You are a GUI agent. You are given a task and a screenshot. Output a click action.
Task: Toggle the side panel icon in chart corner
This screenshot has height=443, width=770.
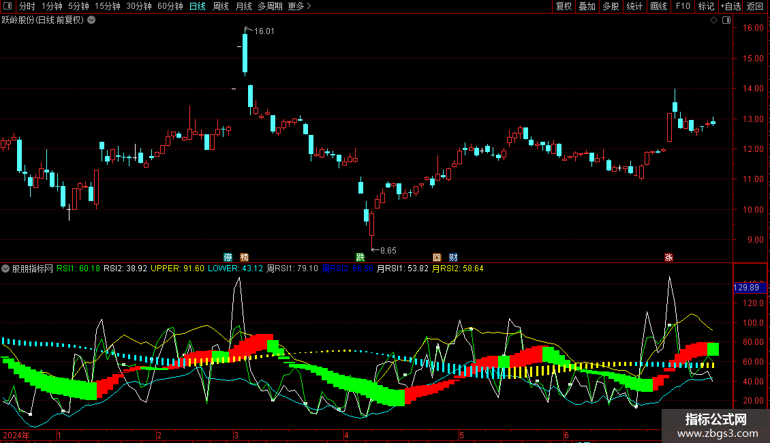(726, 20)
